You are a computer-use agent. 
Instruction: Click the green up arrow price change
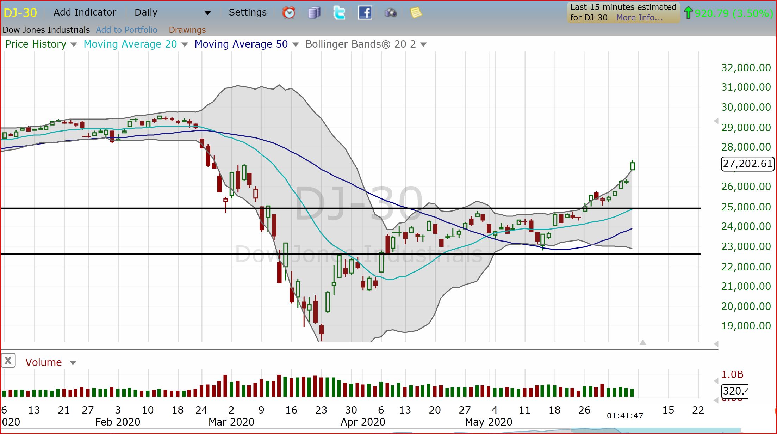[x=688, y=13]
